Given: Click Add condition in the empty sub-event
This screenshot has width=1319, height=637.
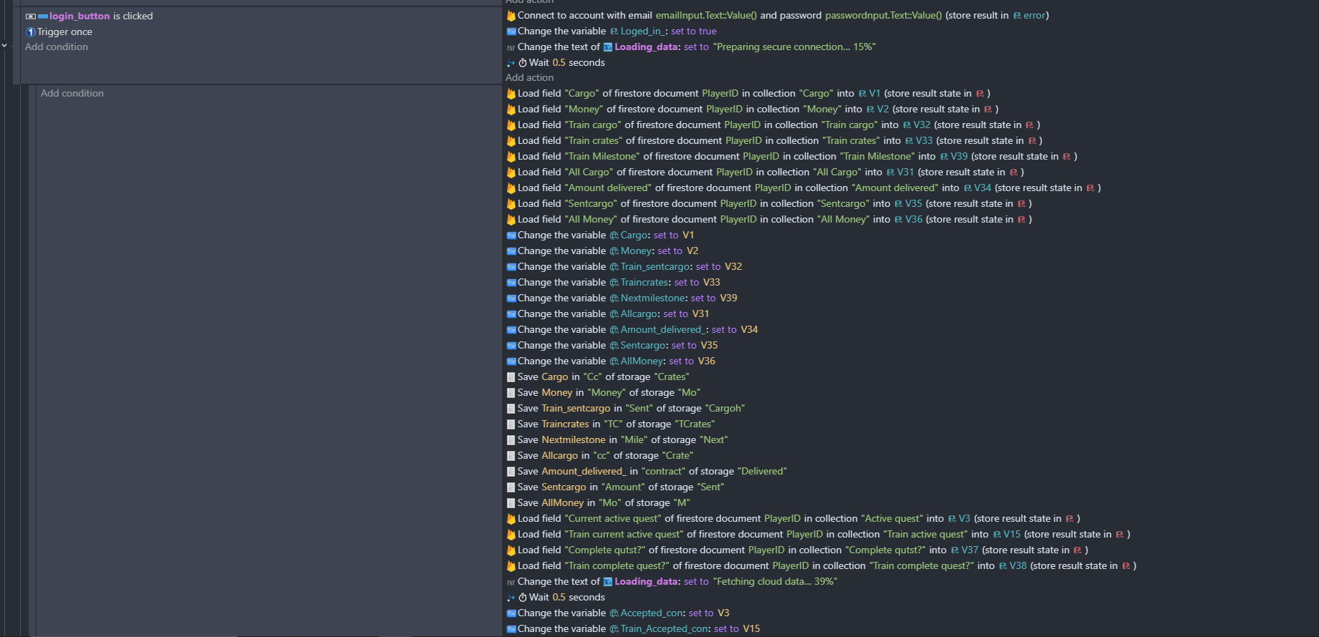Looking at the screenshot, I should (72, 93).
